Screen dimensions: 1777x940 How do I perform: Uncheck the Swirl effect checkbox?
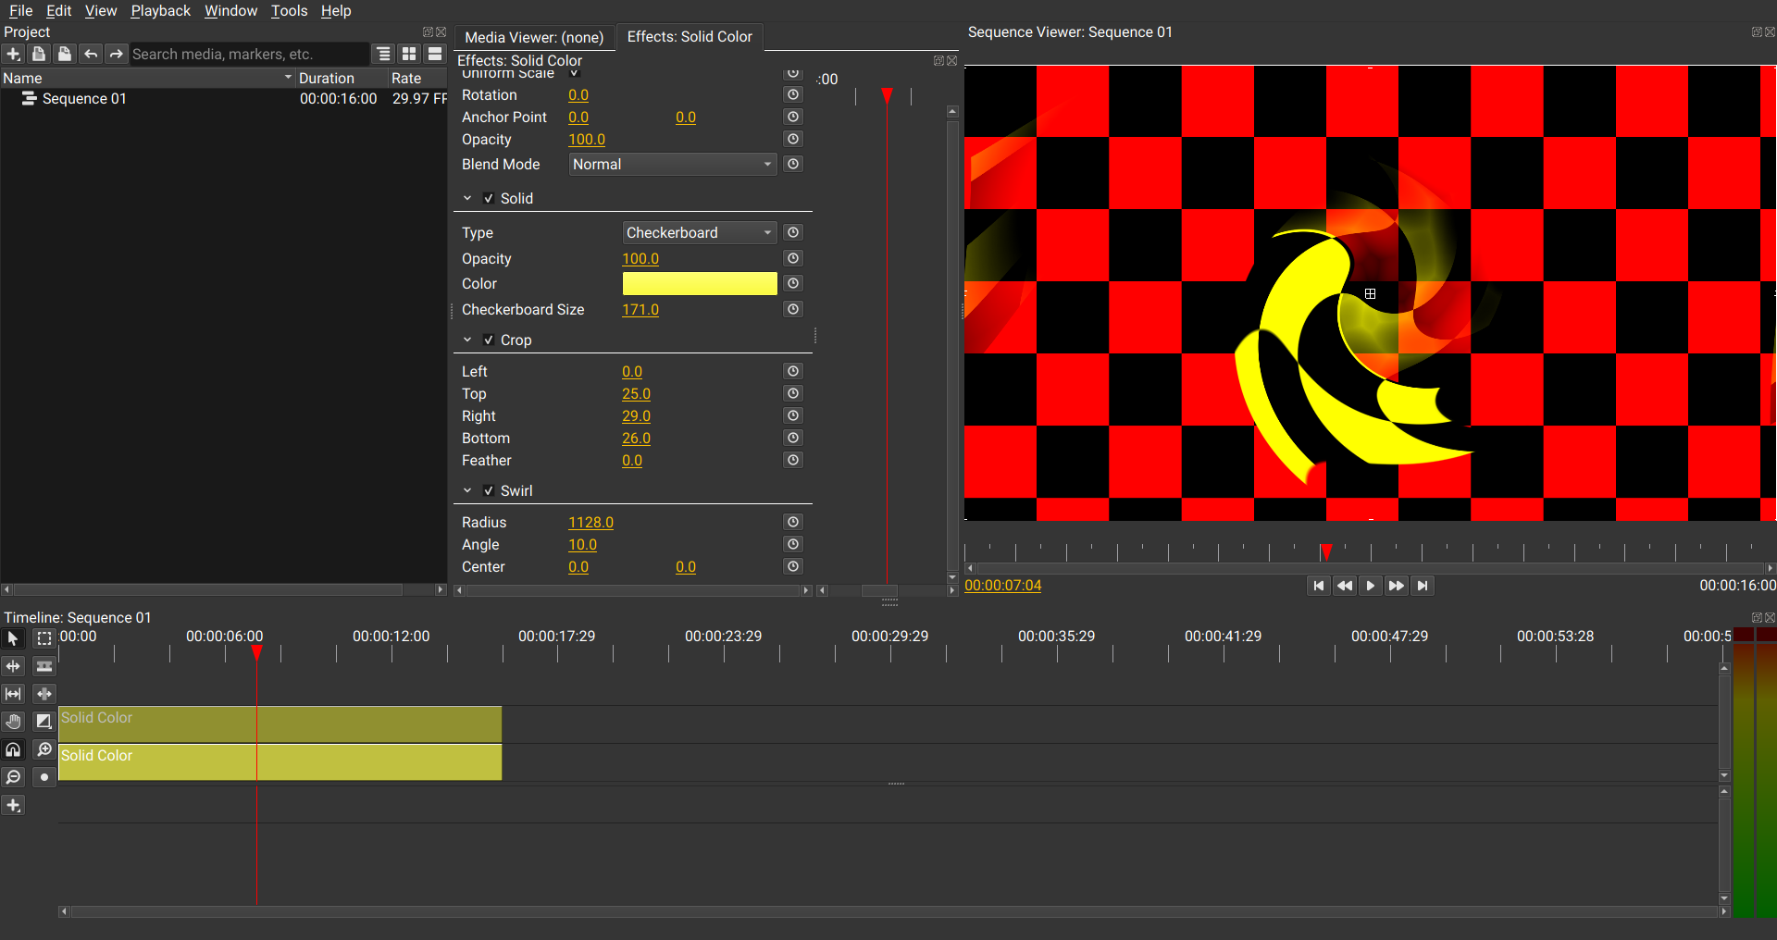[489, 490]
